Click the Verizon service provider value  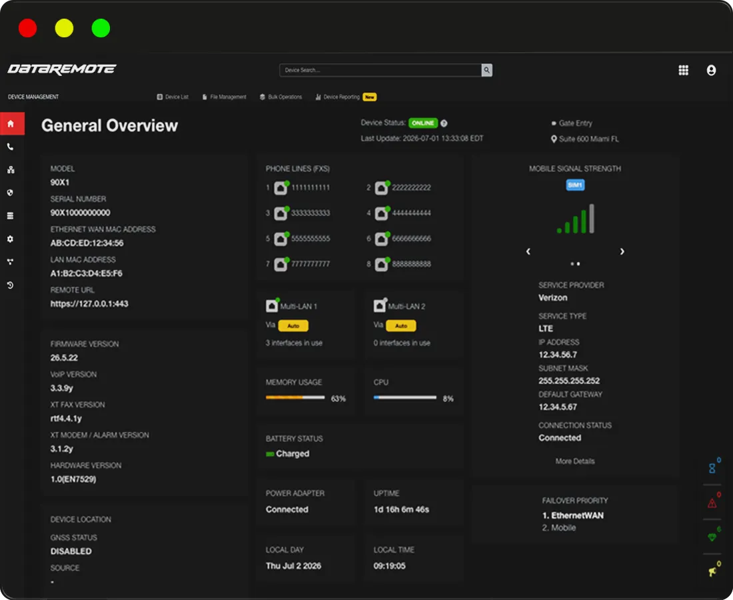pyautogui.click(x=552, y=298)
